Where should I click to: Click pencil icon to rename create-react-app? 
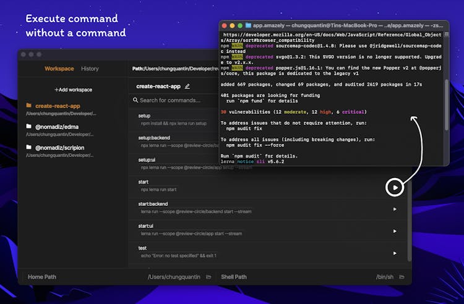point(187,87)
